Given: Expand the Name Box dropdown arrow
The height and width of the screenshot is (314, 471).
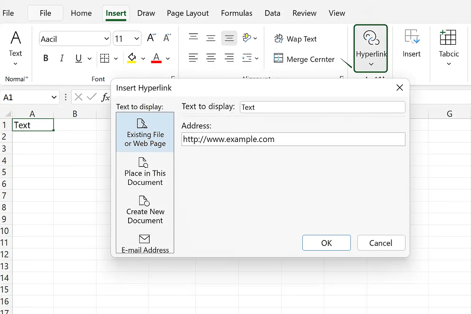Looking at the screenshot, I should pyautogui.click(x=54, y=97).
